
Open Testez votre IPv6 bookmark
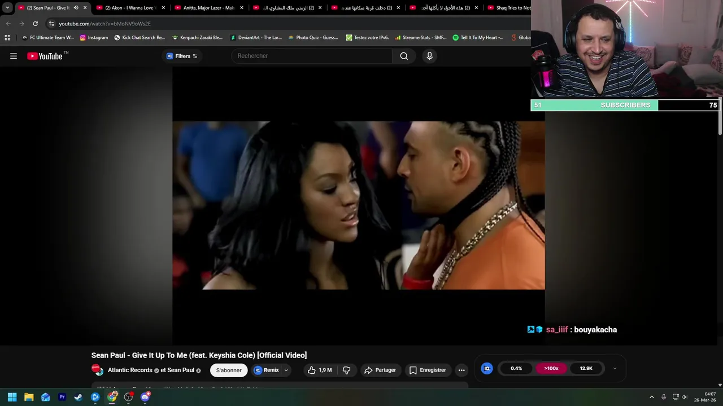click(x=367, y=38)
